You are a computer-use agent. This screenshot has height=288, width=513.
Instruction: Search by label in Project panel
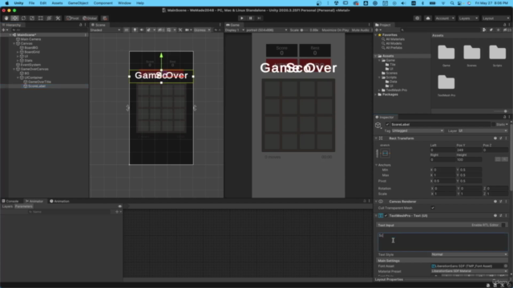pos(491,30)
